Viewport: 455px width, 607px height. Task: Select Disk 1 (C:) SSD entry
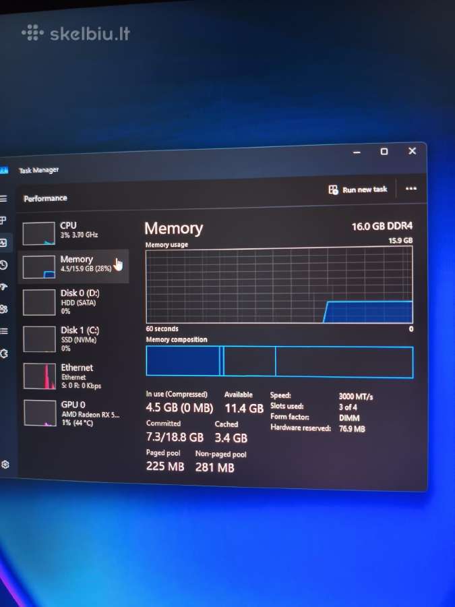73,339
